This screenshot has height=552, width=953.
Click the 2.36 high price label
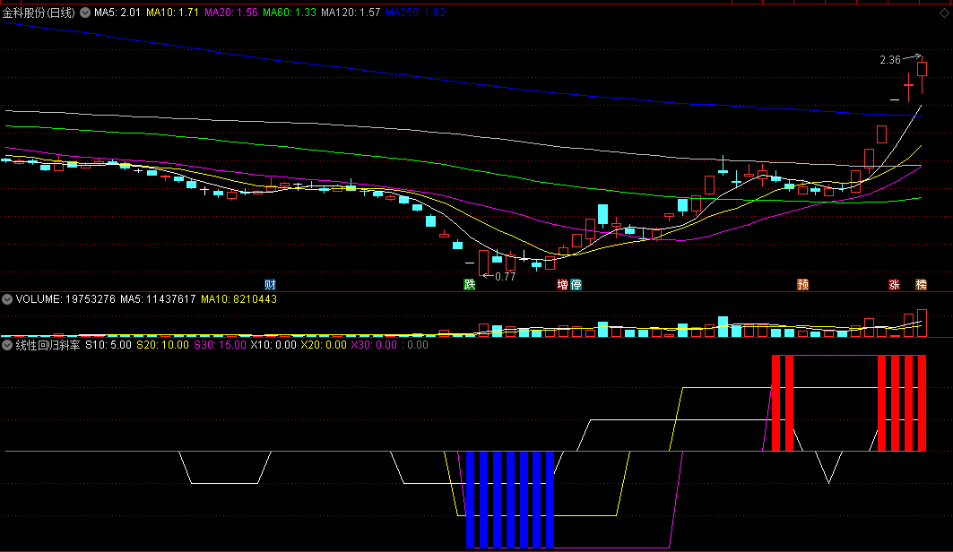(889, 59)
